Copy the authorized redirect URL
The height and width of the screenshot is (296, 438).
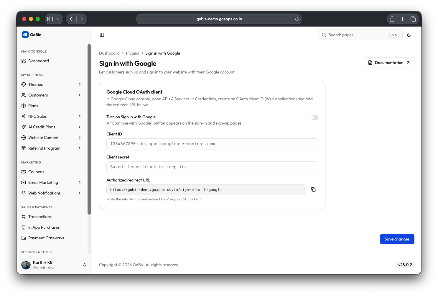(x=313, y=189)
